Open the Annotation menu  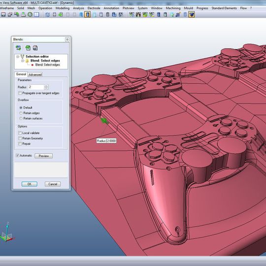(111, 8)
